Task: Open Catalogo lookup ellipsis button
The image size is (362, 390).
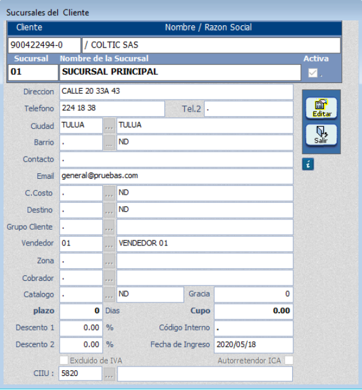Action: point(109,295)
